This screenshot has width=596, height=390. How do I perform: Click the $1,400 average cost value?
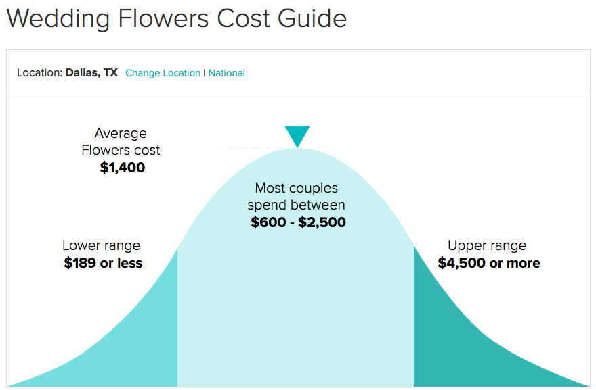point(122,168)
